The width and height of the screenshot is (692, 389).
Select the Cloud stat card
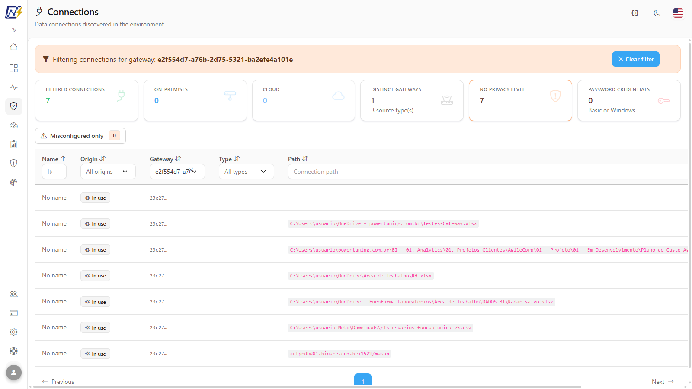[x=304, y=100]
